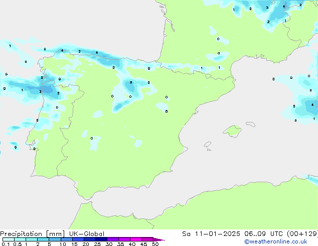Pick the 45–50 mm legend color swatch

click(147, 239)
